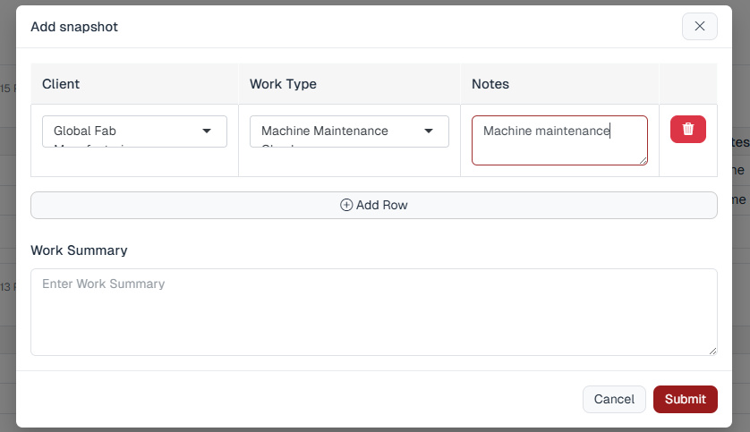Viewport: 750px width, 432px height.
Task: Click the Client column header
Action: point(61,84)
